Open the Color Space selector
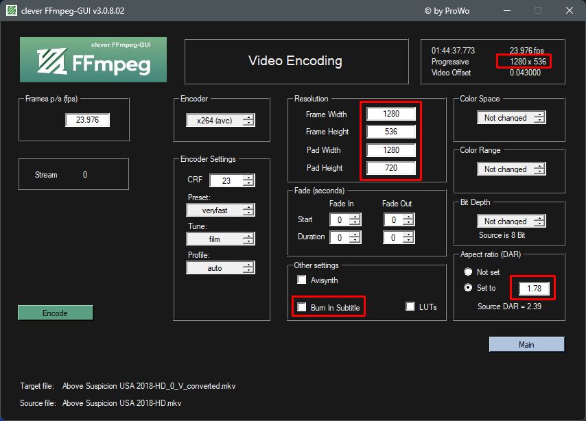The height and width of the screenshot is (421, 586). tap(511, 118)
